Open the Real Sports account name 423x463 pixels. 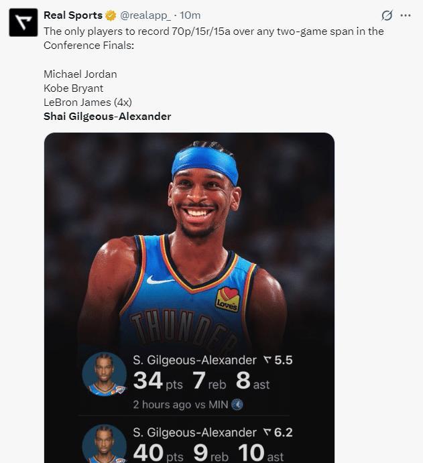point(73,15)
